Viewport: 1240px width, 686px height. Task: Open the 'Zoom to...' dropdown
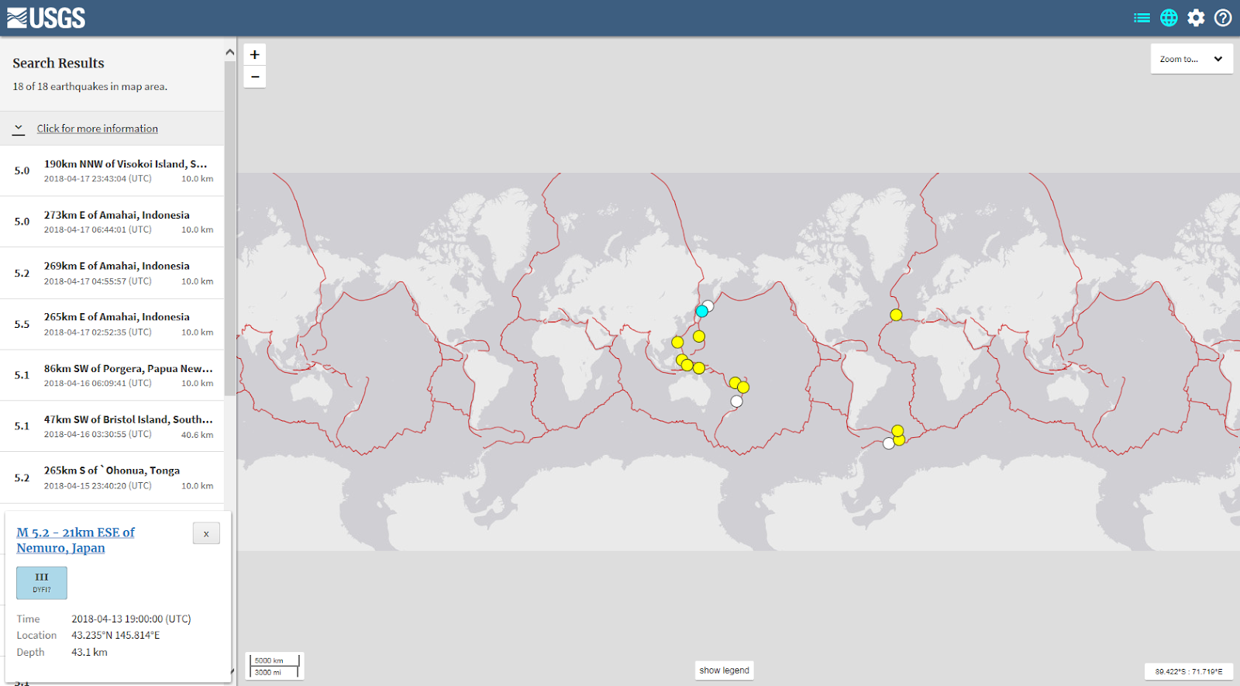pyautogui.click(x=1191, y=59)
